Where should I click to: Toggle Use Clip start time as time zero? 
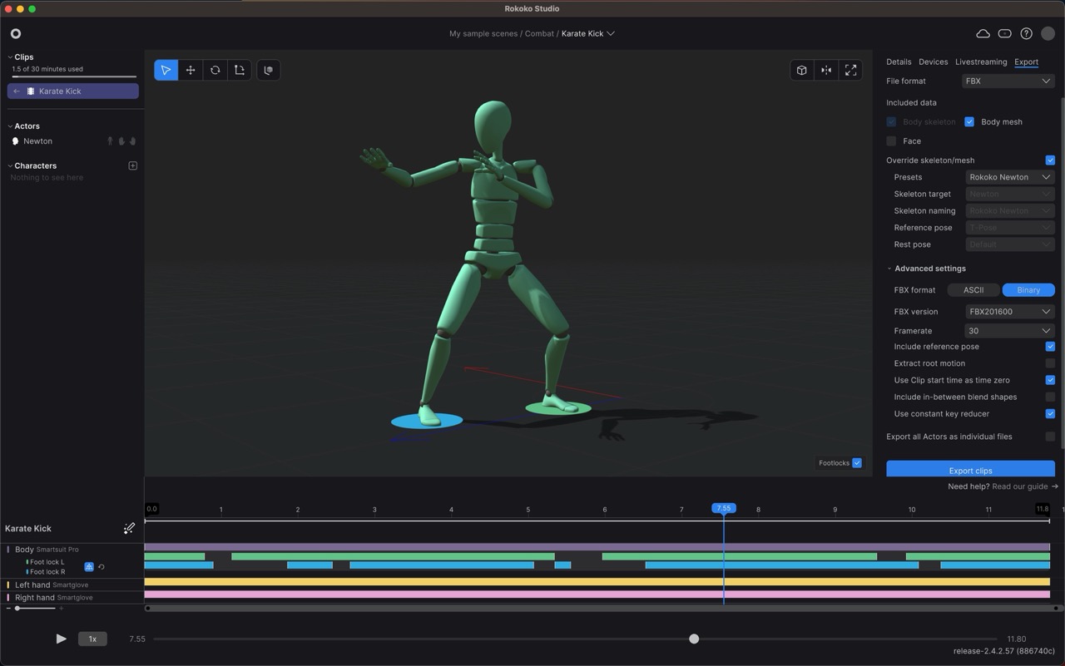(1050, 380)
